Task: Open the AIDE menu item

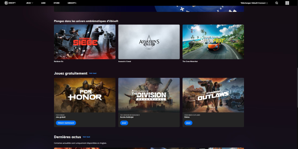Action: (x=43, y=3)
